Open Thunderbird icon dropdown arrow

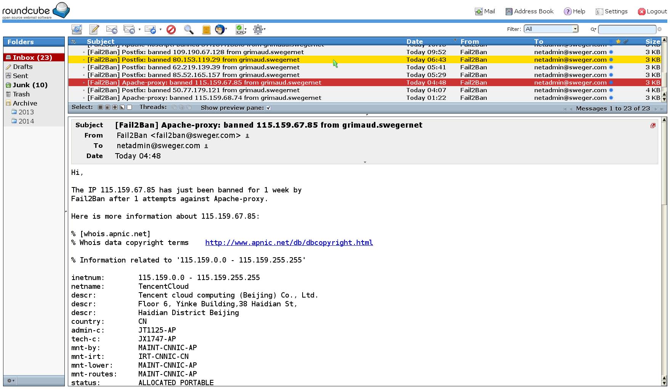click(x=226, y=29)
